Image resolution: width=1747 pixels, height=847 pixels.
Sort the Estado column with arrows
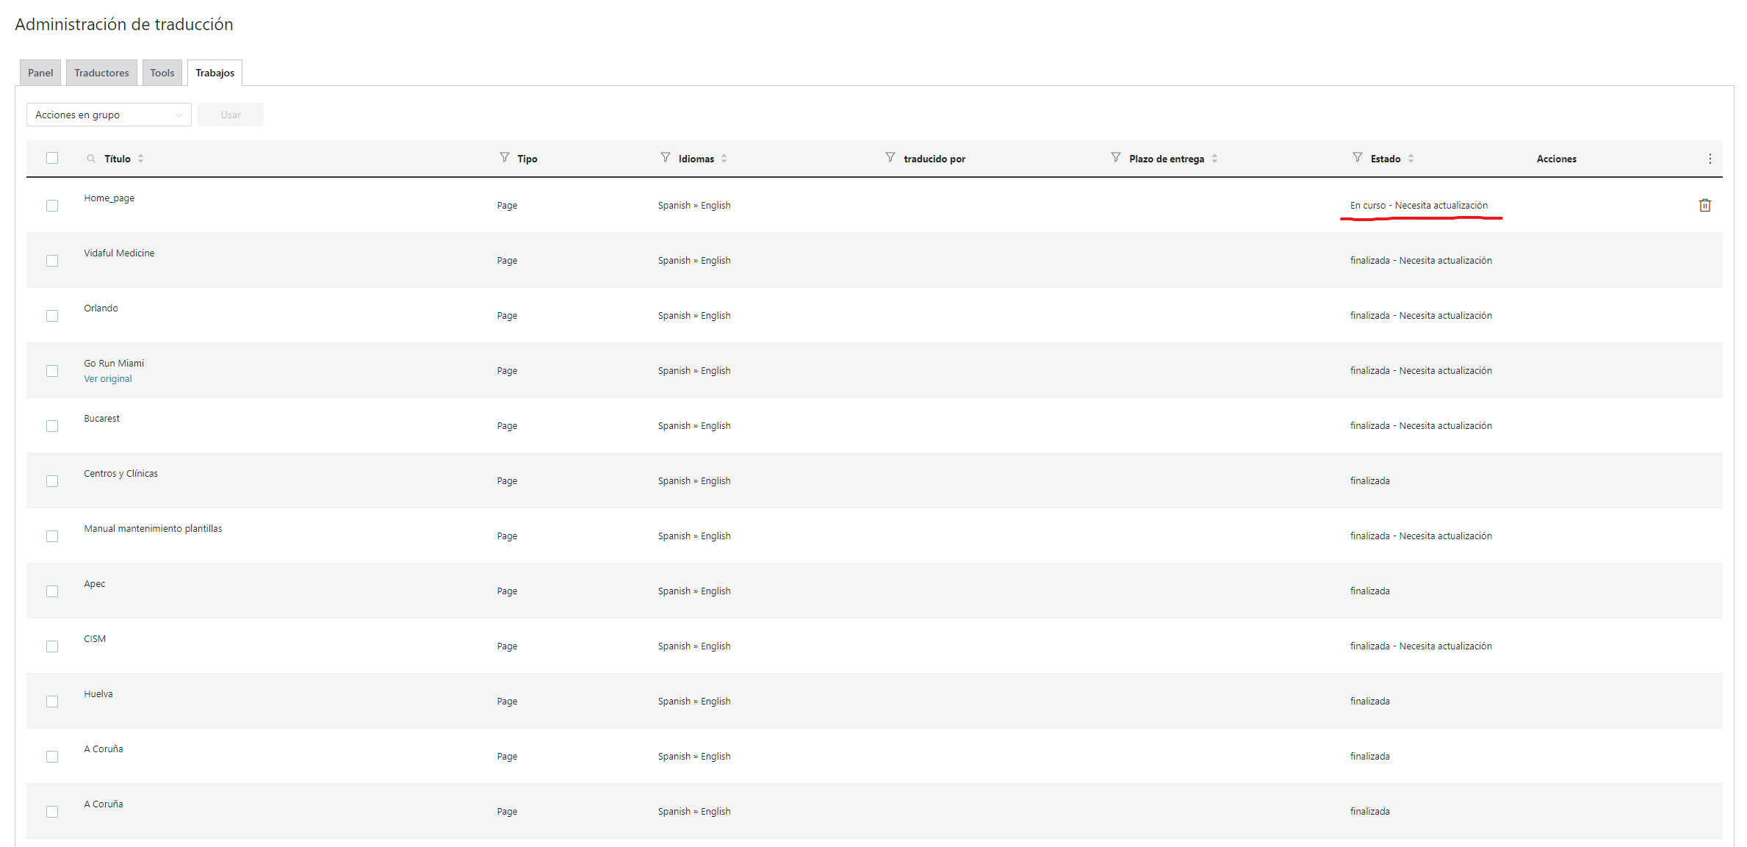(1411, 159)
